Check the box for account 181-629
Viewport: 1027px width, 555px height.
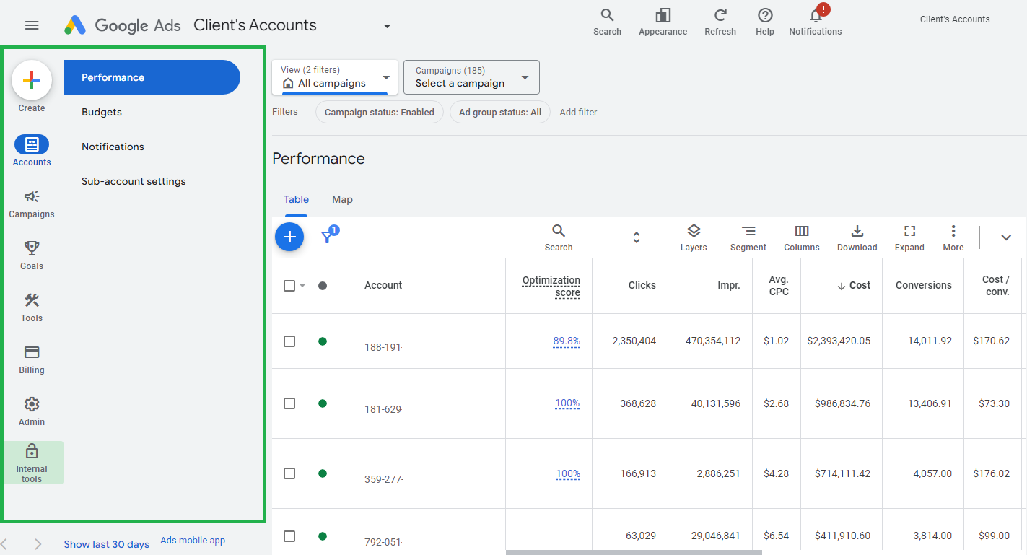289,403
